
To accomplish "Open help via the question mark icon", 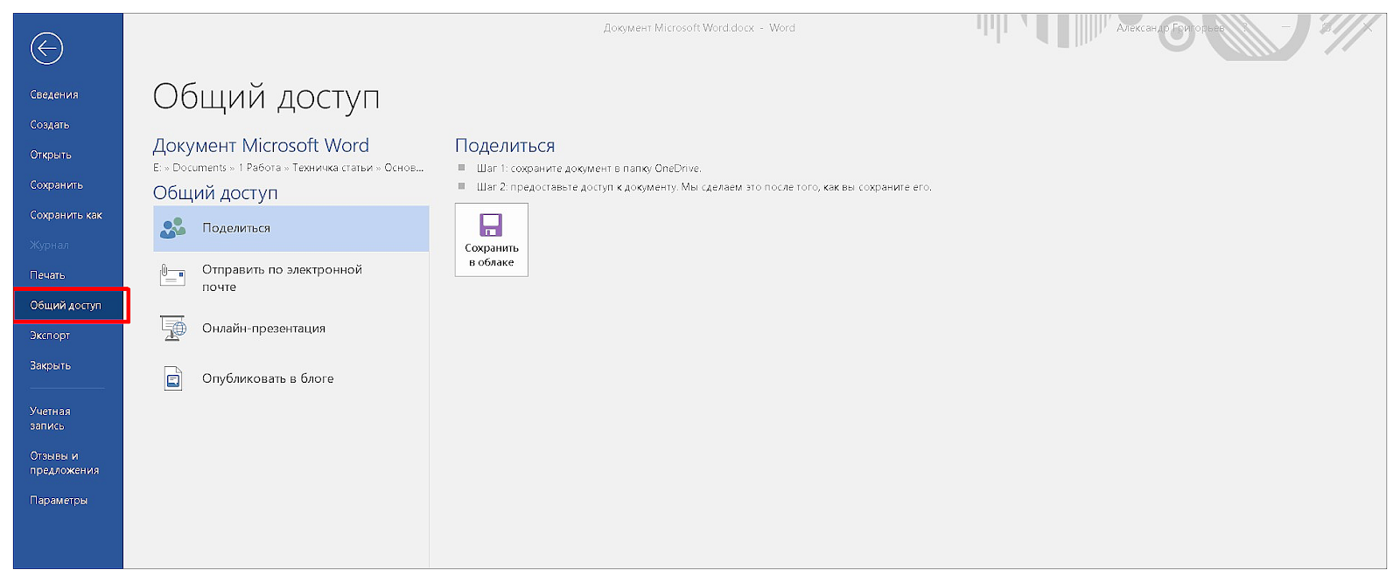I will click(x=1245, y=28).
